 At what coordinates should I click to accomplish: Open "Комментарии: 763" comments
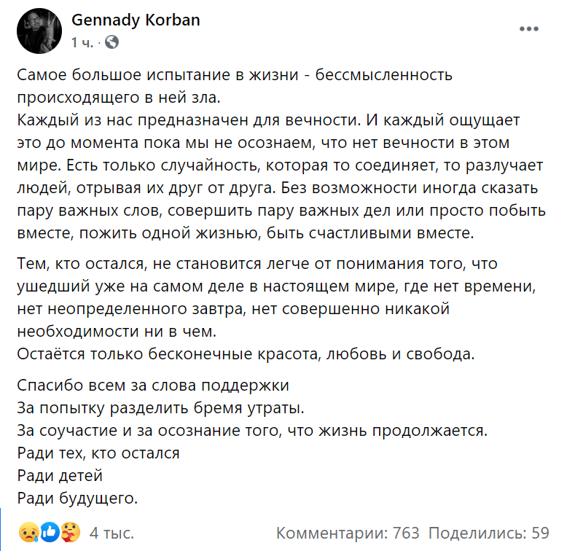point(348,533)
